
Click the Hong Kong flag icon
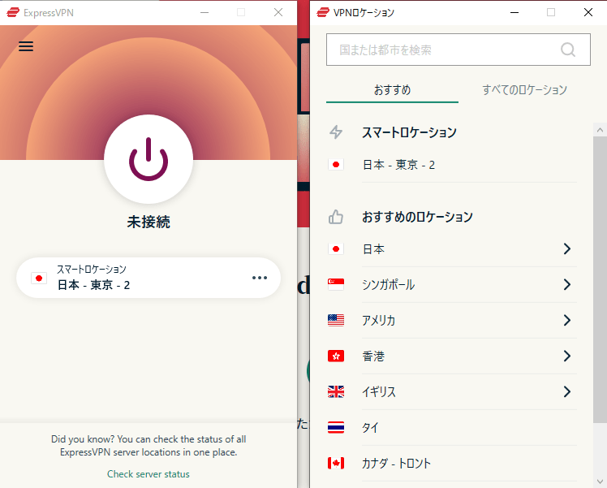(x=336, y=356)
